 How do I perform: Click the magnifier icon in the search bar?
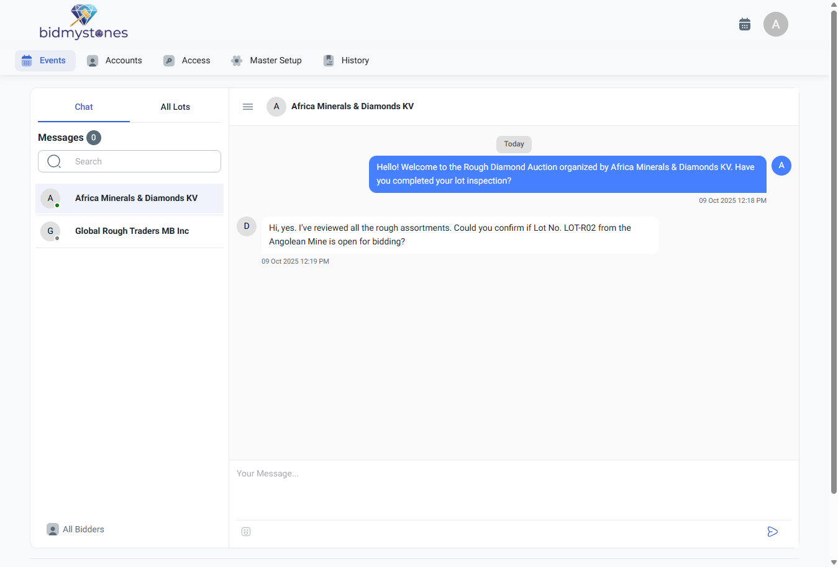[x=54, y=161]
